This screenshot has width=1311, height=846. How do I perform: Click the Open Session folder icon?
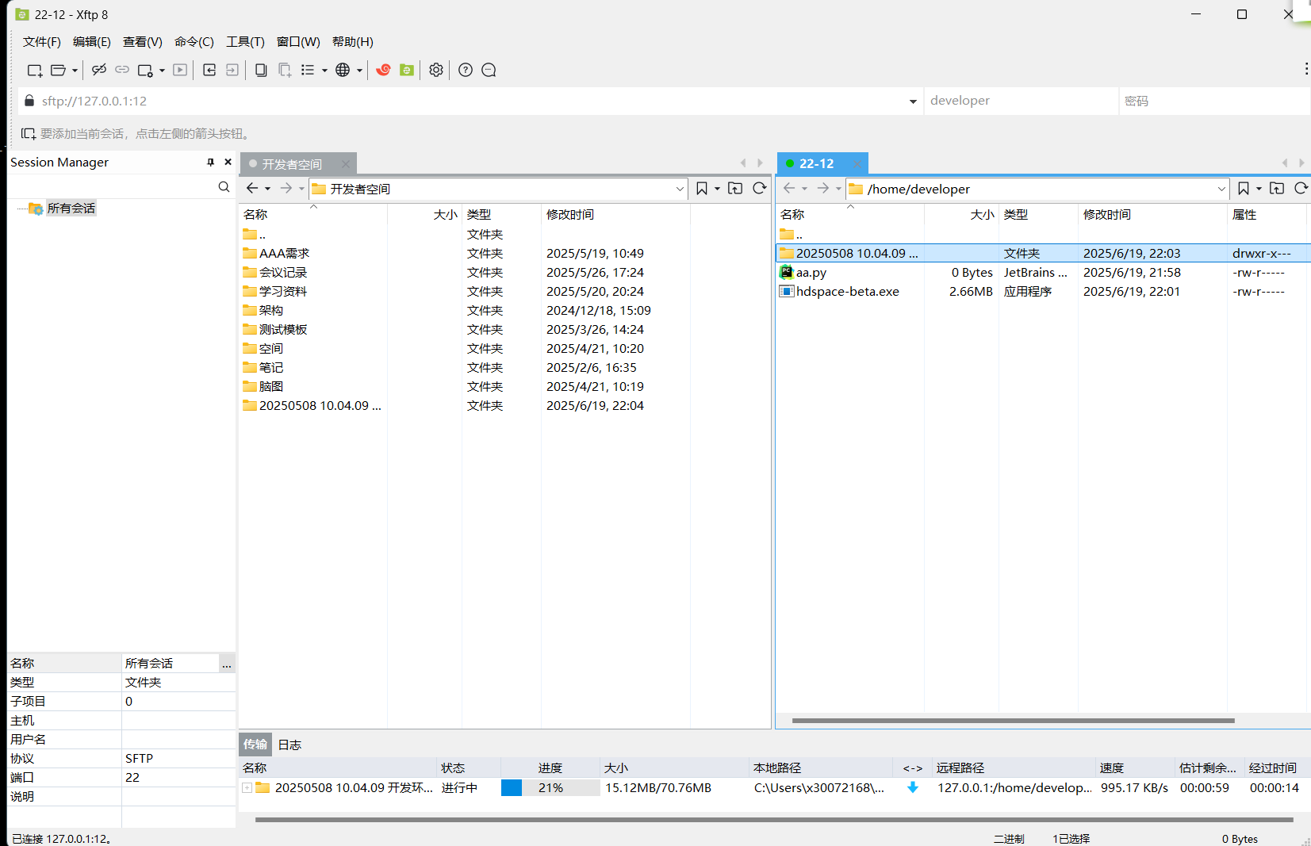click(x=58, y=70)
